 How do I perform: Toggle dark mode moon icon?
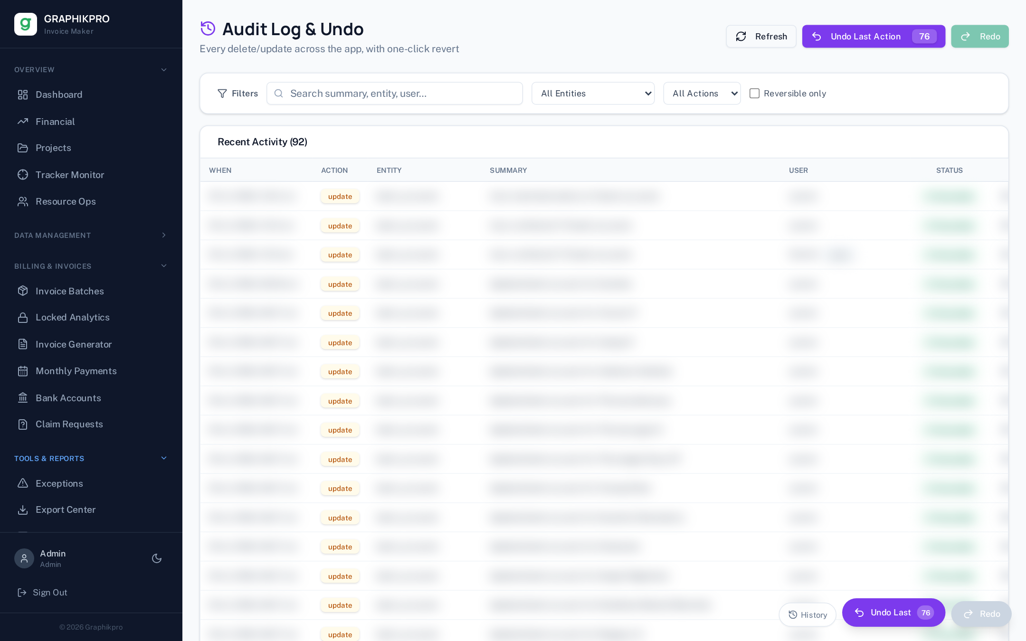[157, 558]
